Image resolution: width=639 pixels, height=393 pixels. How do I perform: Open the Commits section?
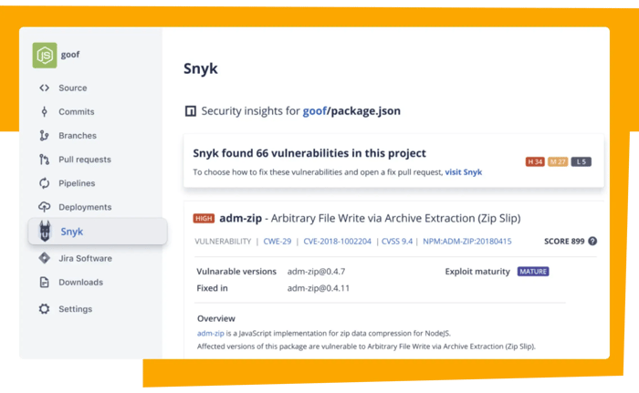pyautogui.click(x=76, y=111)
